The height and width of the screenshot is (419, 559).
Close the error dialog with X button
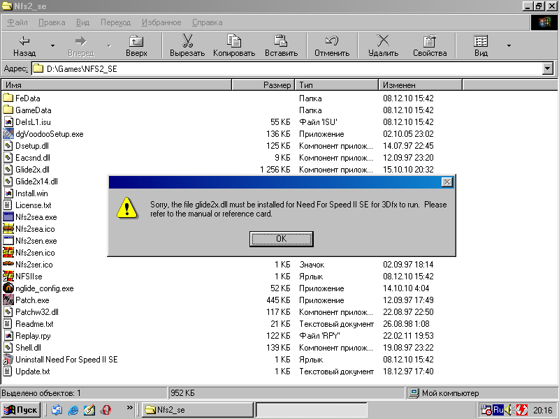447,182
